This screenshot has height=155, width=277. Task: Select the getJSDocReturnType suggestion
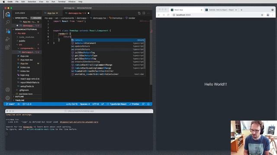point(108,56)
